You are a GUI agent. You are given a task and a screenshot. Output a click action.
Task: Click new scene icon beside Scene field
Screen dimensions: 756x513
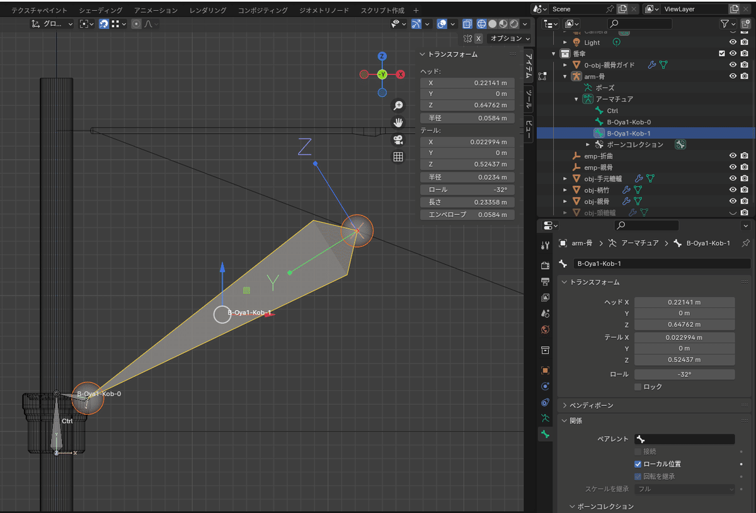coord(623,9)
